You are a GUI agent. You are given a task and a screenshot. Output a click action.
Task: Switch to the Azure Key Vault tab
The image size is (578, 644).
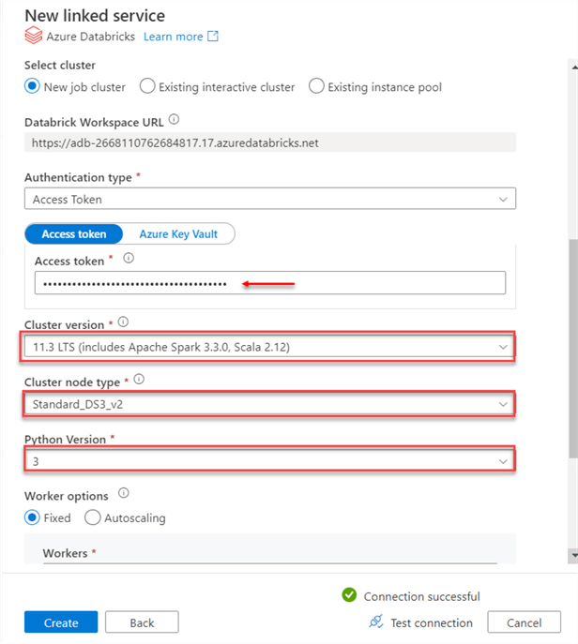click(x=178, y=233)
